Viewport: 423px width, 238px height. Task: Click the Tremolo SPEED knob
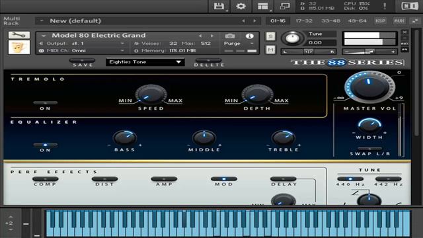tap(151, 95)
